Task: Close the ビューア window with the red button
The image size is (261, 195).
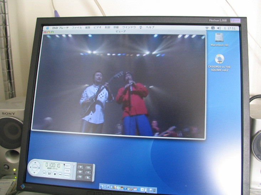Action: pos(45,32)
